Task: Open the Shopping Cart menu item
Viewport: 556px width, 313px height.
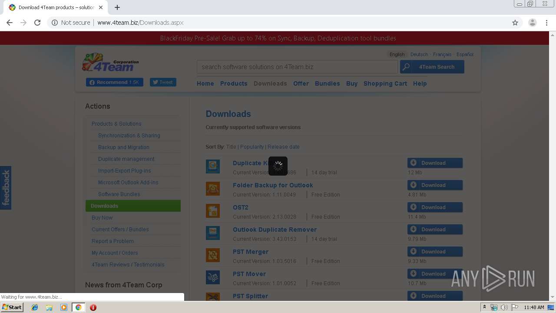Action: click(385, 83)
